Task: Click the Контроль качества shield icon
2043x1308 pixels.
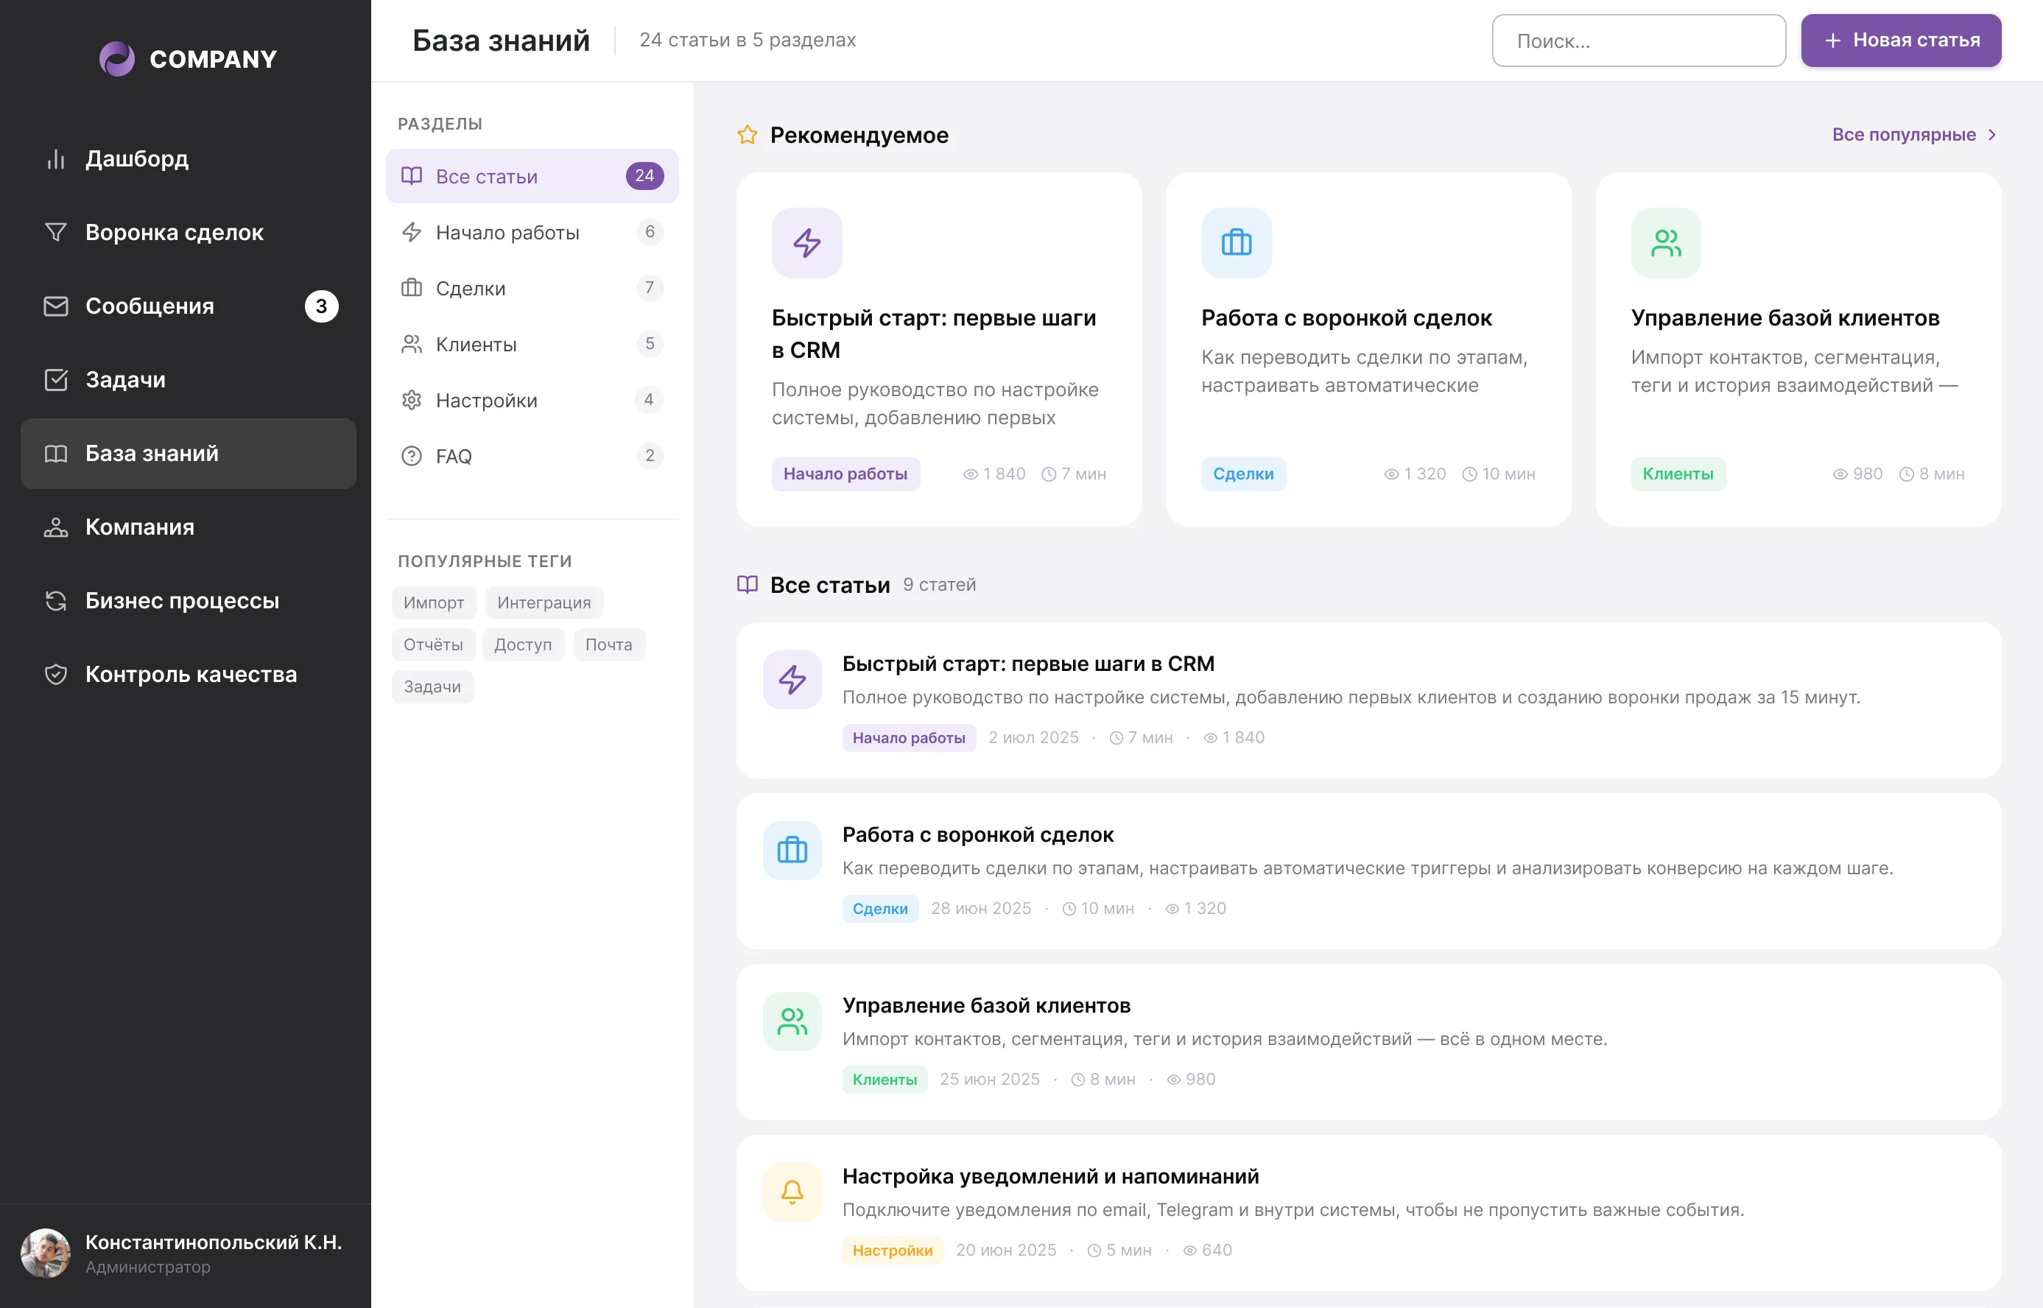Action: [56, 675]
